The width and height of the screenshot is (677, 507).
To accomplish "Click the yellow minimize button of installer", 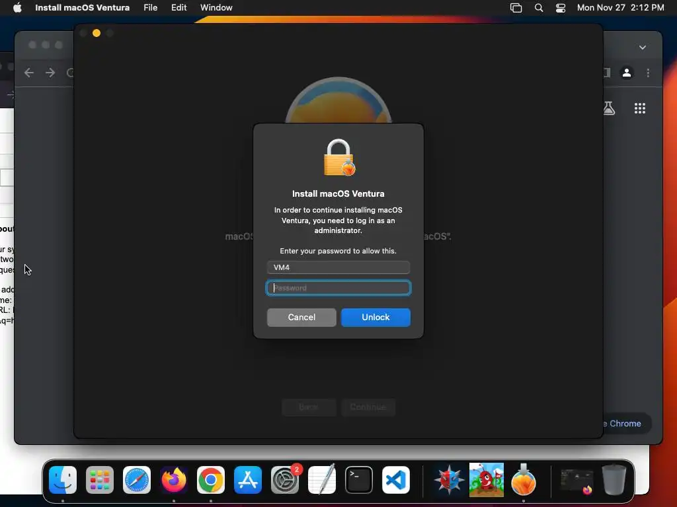I will 97,33.
